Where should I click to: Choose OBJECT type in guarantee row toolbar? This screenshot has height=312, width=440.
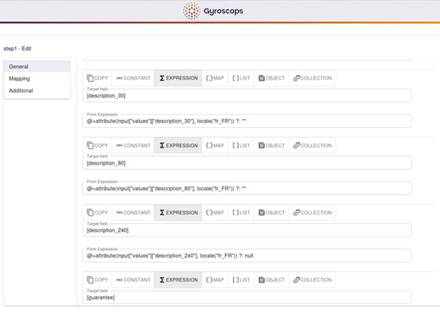[271, 280]
